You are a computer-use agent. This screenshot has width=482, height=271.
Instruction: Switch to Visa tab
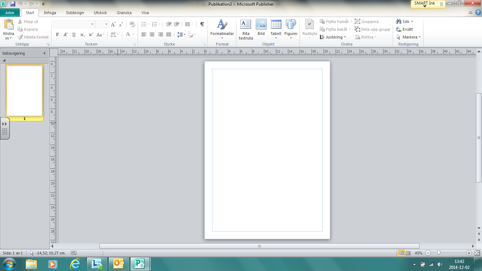(x=145, y=13)
